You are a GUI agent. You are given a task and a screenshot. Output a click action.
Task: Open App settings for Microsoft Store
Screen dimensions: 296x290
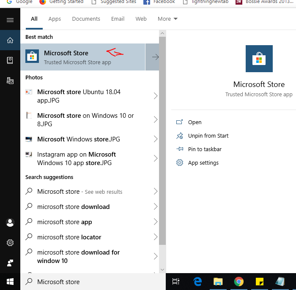[203, 163]
